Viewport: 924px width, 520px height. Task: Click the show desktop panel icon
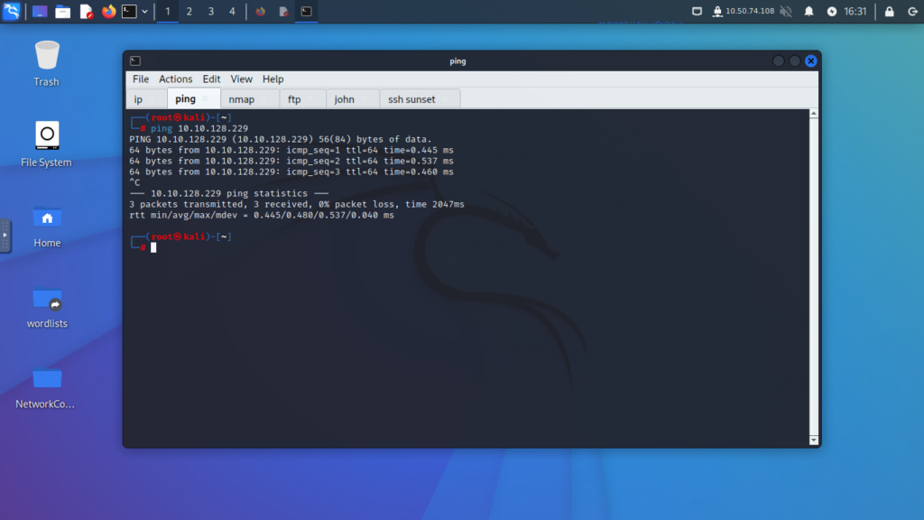click(40, 12)
